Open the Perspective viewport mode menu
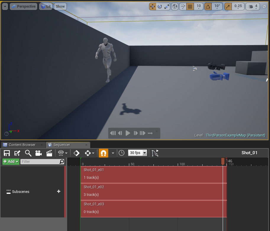The height and width of the screenshot is (231, 270). 23,6
